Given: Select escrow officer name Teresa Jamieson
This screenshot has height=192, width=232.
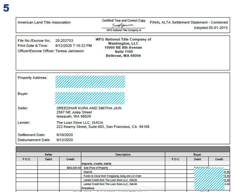Looking at the screenshot, I should [x=69, y=51].
